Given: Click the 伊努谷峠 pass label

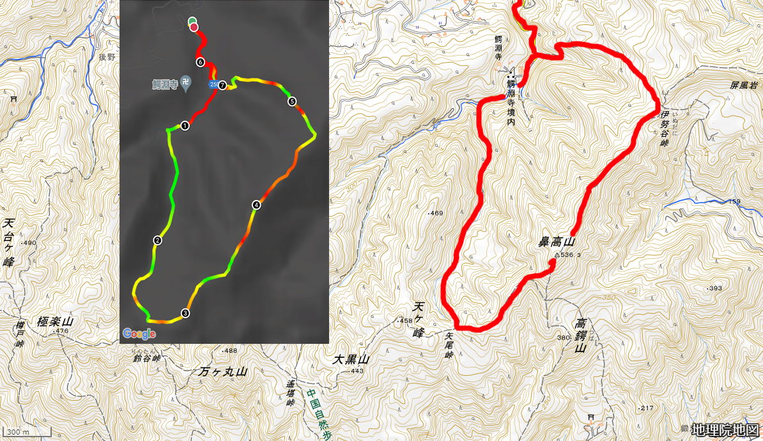Looking at the screenshot, I should (665, 128).
